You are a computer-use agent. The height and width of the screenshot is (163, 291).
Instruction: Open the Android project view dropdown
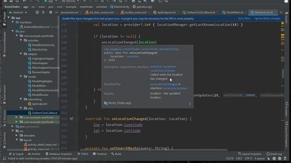tap(18, 12)
